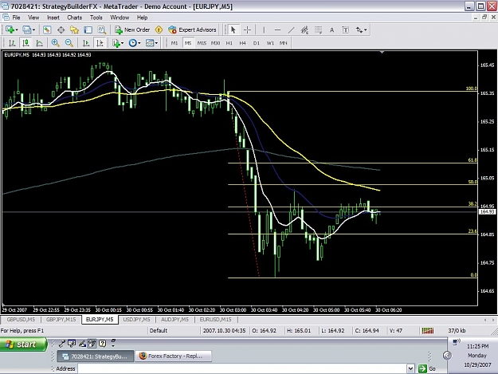The height and width of the screenshot is (374, 498).
Task: Click the New Order button
Action: (132, 30)
